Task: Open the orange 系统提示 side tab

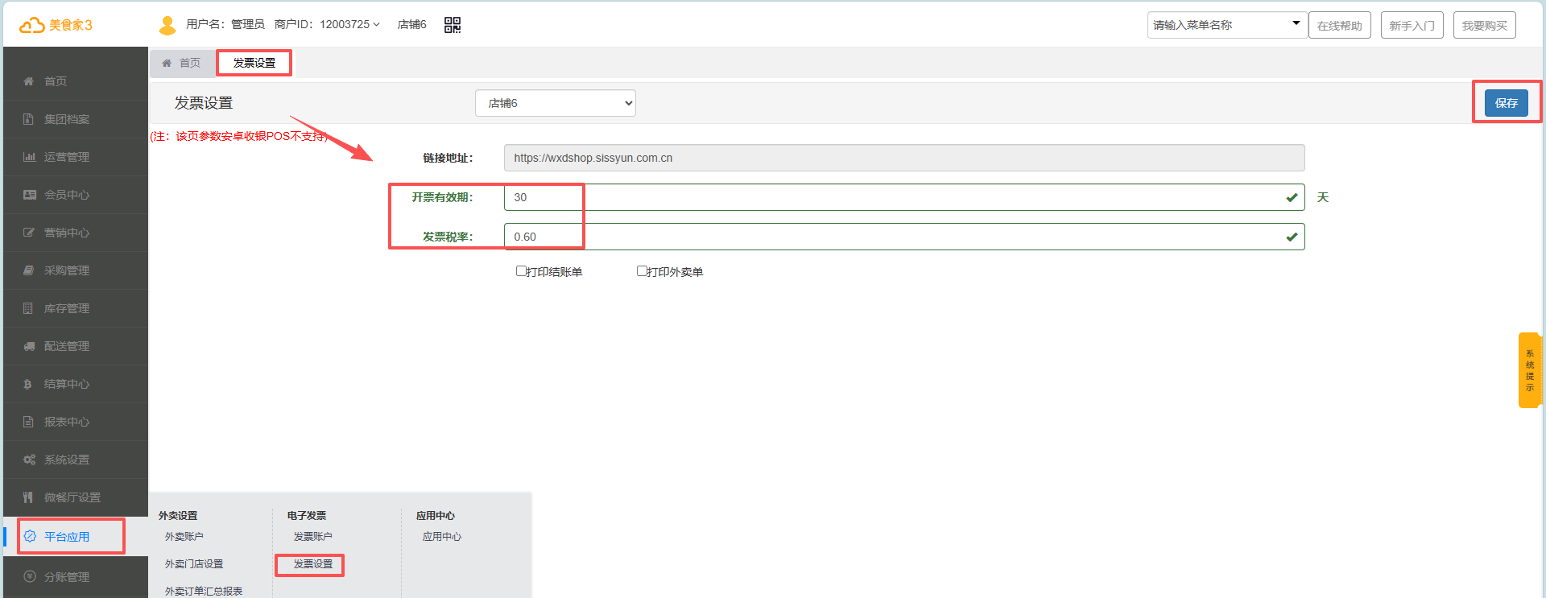Action: (x=1529, y=370)
